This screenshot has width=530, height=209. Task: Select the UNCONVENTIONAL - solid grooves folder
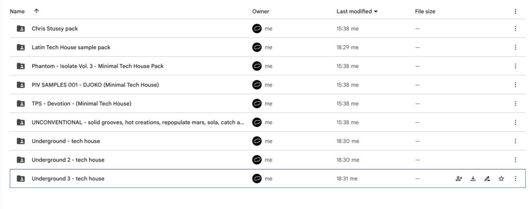tap(268, 122)
